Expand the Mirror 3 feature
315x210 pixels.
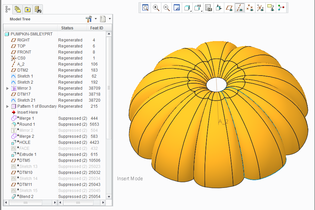(7, 88)
